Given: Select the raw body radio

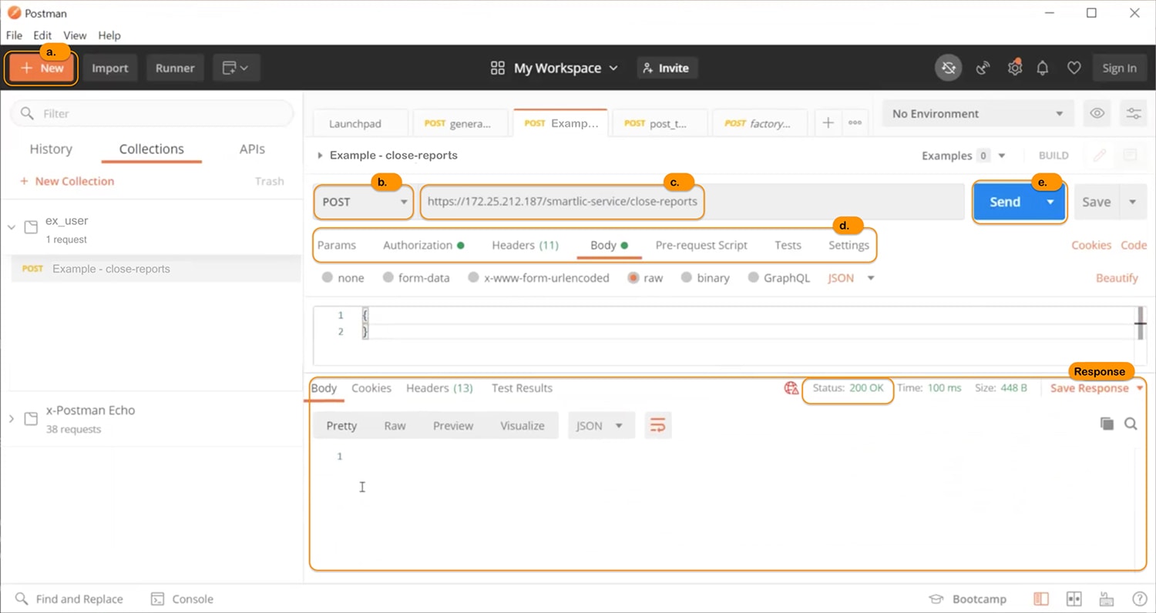Looking at the screenshot, I should [x=633, y=278].
